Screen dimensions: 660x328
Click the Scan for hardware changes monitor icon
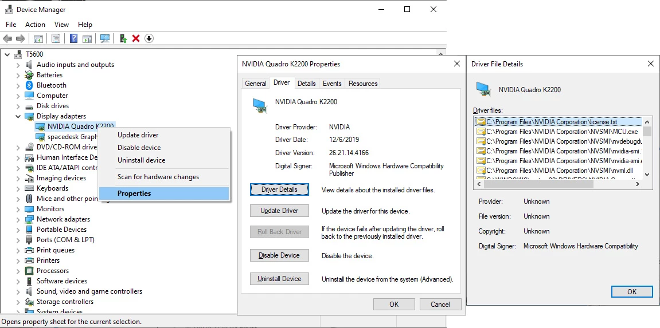105,38
